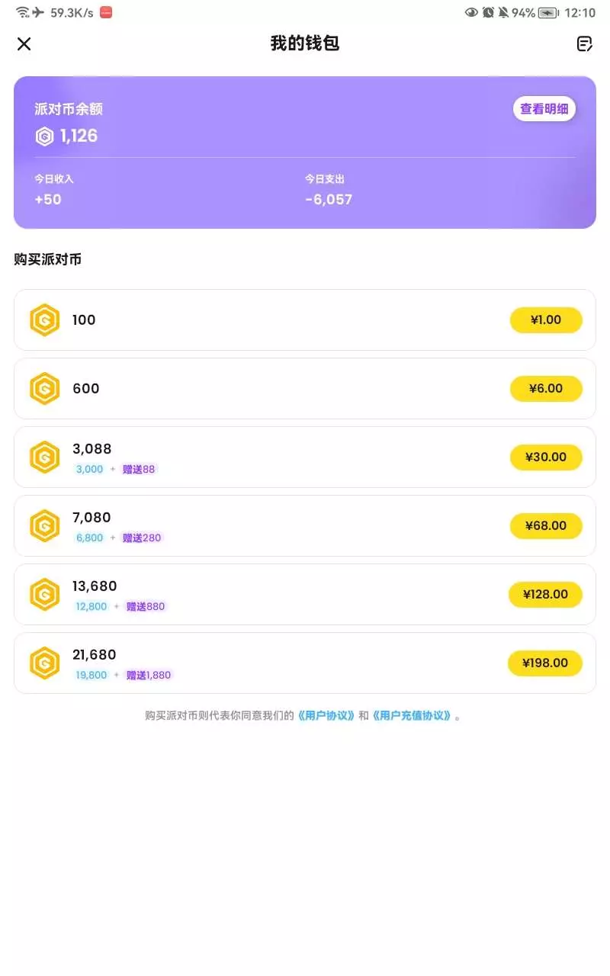Choose the ¥198.00 top-up button
Image resolution: width=610 pixels, height=976 pixels.
pos(546,663)
